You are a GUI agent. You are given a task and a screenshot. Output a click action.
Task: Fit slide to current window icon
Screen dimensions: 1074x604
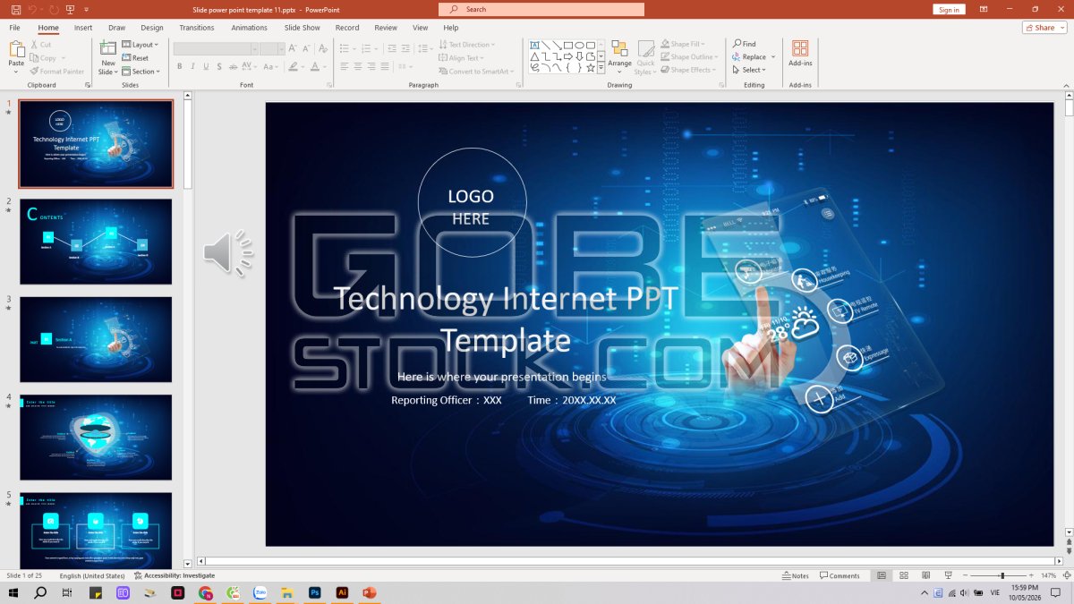click(1066, 575)
